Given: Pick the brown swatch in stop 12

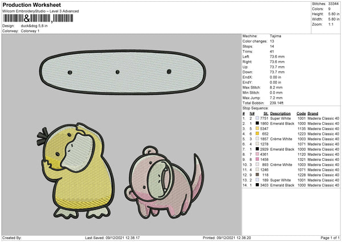Looking at the screenshot, I should click(x=258, y=175).
